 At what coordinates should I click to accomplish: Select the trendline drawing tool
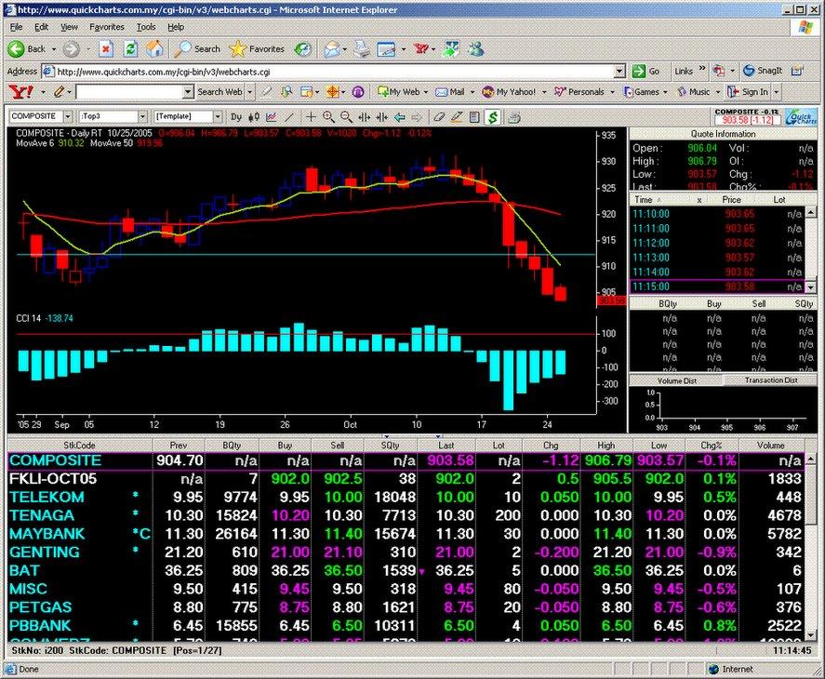(x=289, y=117)
